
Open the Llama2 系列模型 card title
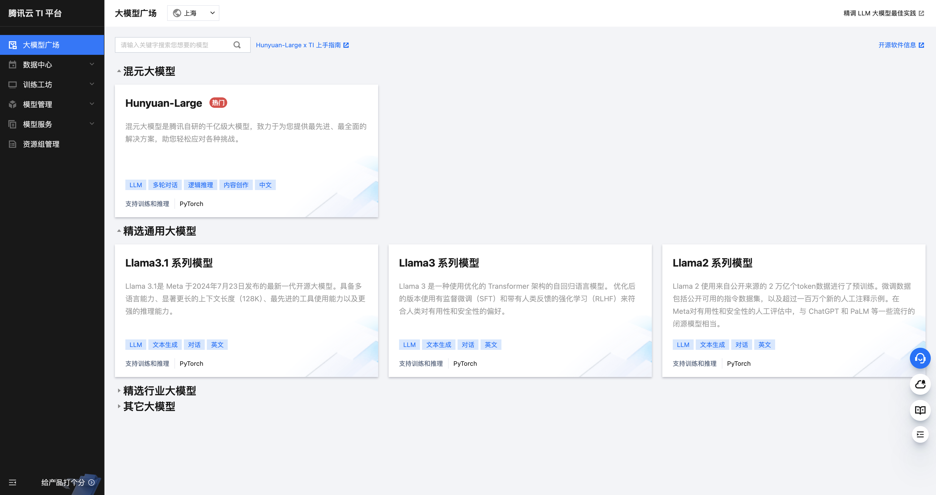click(x=712, y=263)
